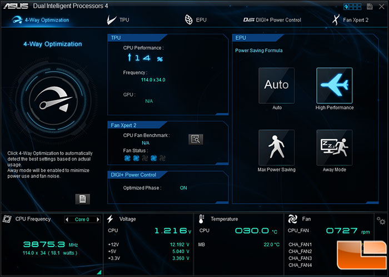Image resolution: width=389 pixels, height=277 pixels.
Task: Open the app grid menu icon at top right
Action: (x=352, y=7)
